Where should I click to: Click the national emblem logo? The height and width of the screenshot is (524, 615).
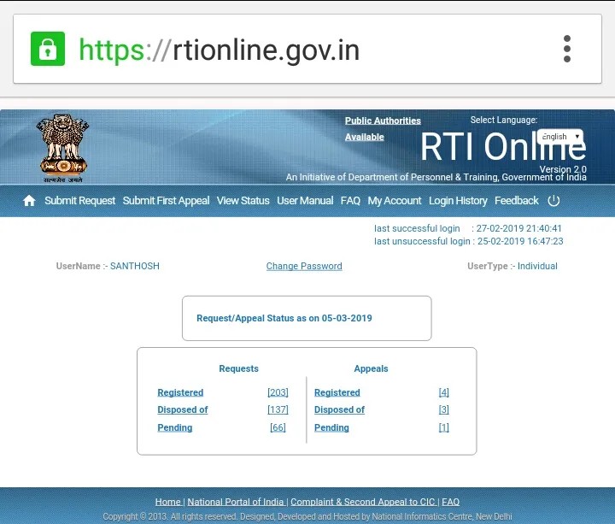tap(62, 148)
